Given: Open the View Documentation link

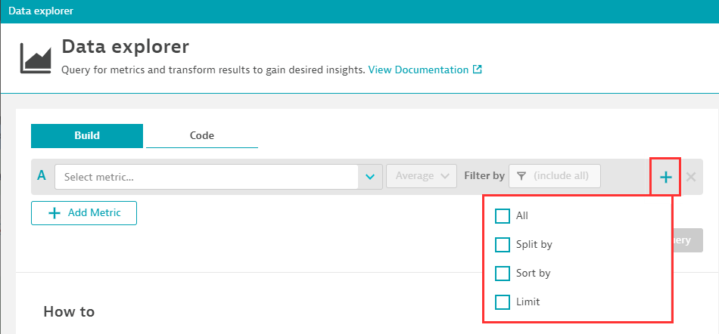Looking at the screenshot, I should pos(418,70).
